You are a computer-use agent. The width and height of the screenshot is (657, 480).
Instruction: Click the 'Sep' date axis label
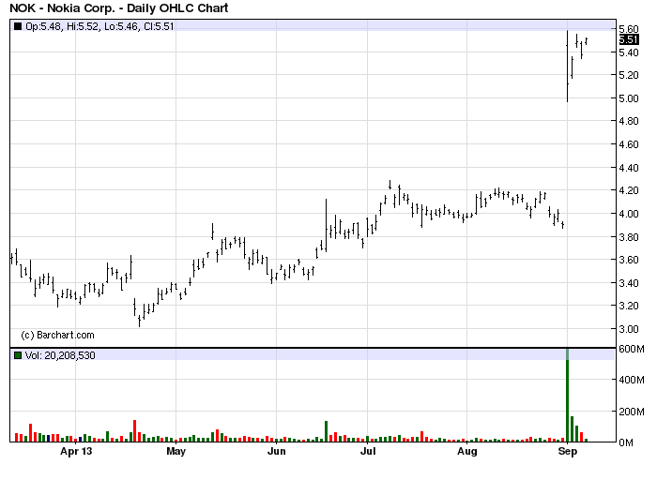568,452
